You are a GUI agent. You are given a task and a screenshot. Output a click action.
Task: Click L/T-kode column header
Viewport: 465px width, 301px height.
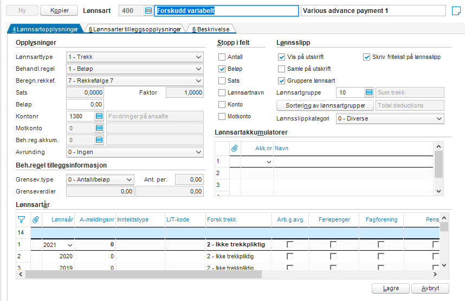pyautogui.click(x=185, y=220)
